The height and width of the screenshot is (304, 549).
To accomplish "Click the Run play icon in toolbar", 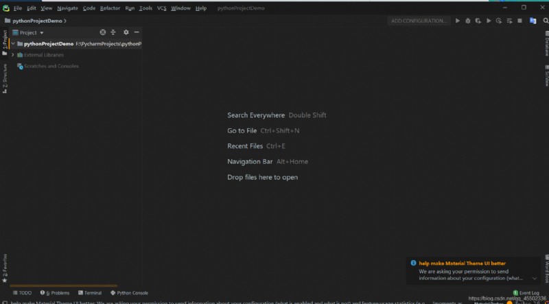I will click(x=457, y=21).
